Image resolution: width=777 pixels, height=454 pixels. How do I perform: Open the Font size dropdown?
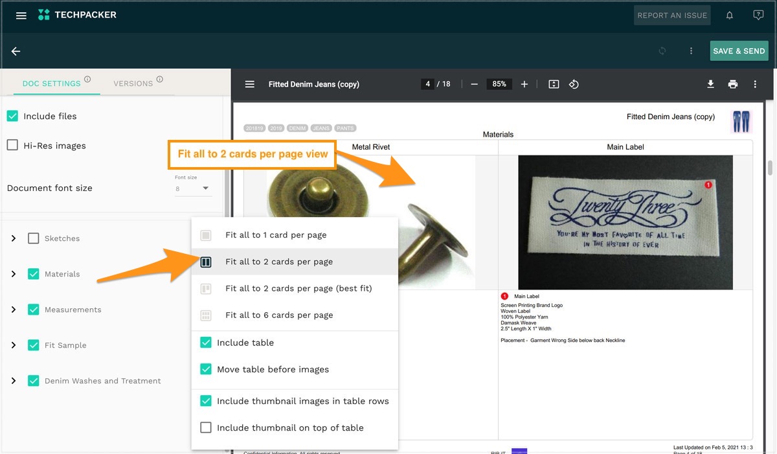[192, 188]
